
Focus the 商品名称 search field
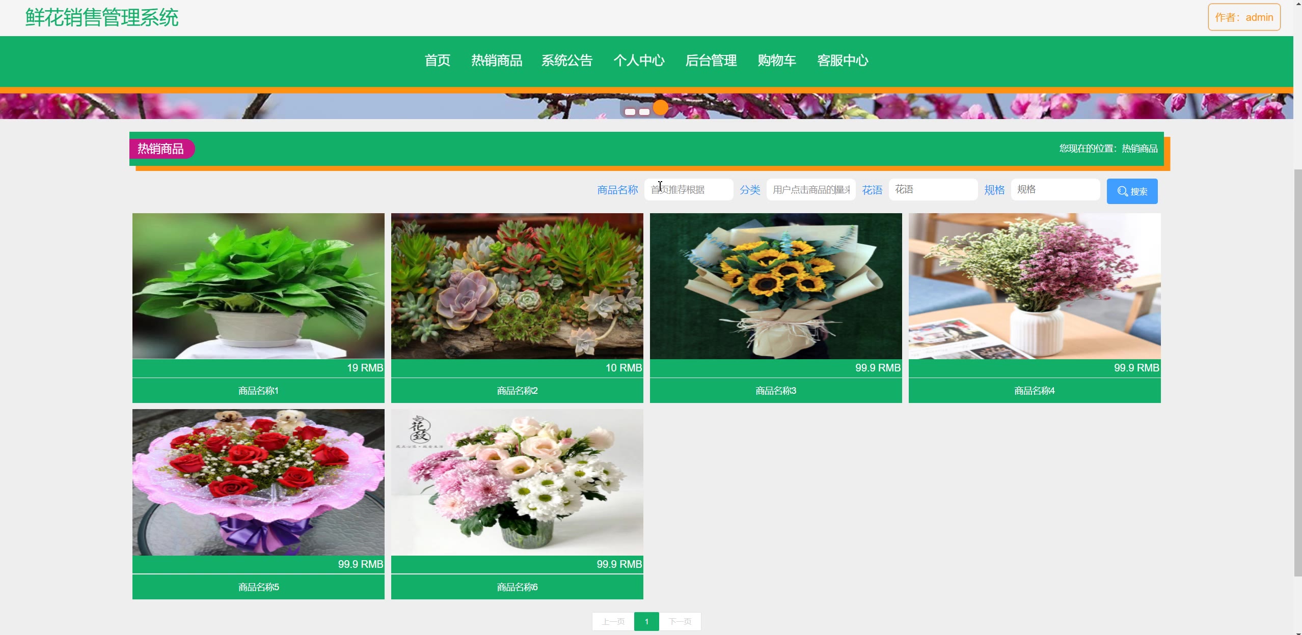pyautogui.click(x=688, y=190)
